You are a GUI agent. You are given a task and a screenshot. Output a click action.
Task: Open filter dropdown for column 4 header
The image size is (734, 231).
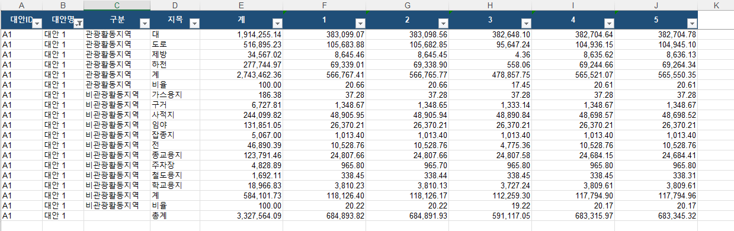(609, 23)
